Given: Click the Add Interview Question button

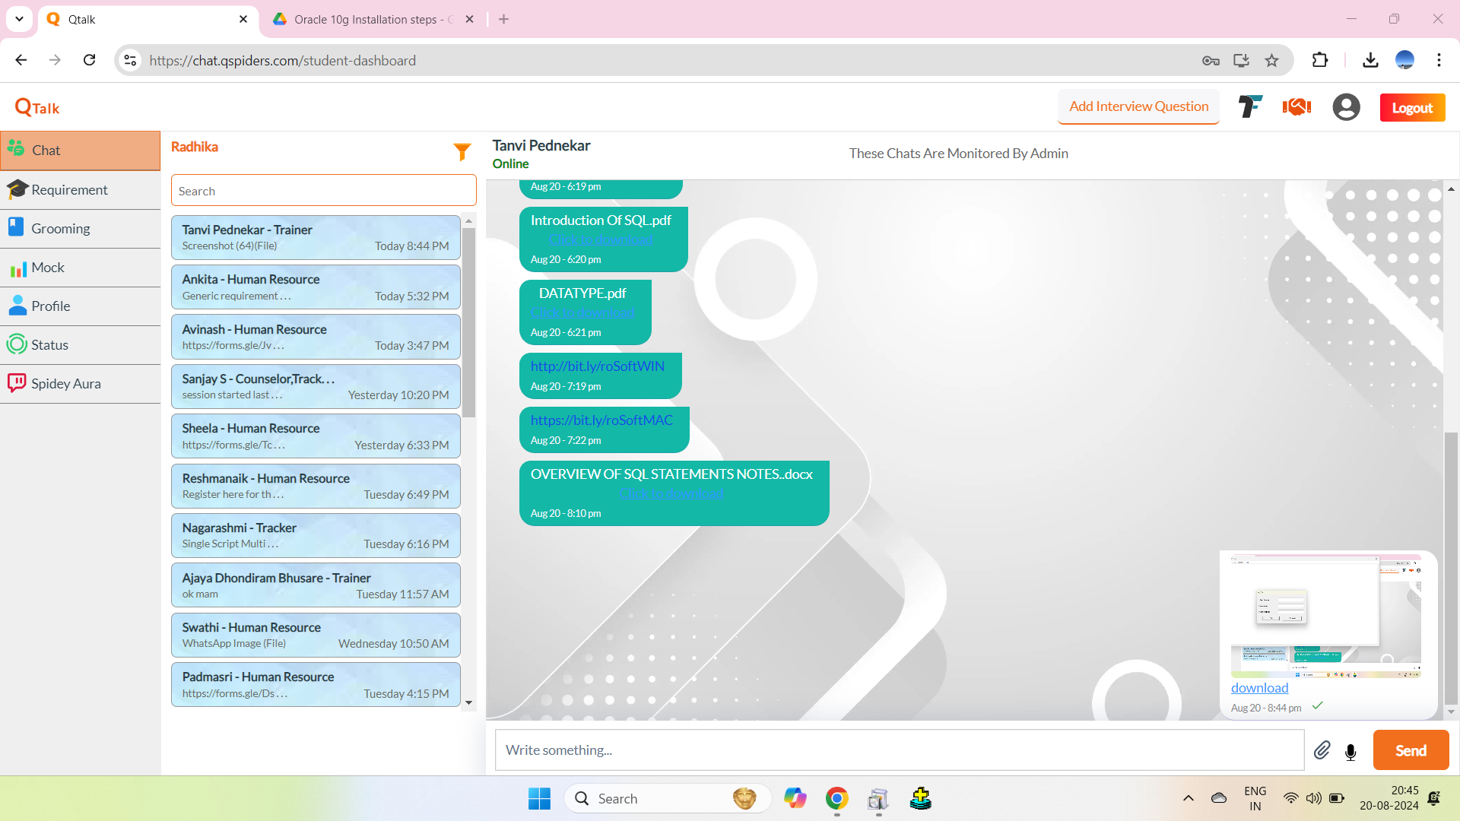Looking at the screenshot, I should (1138, 107).
